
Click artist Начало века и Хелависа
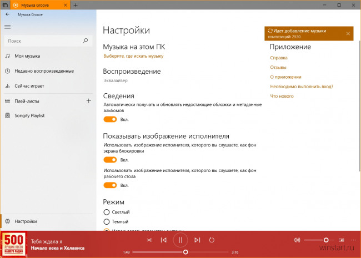[58, 249]
